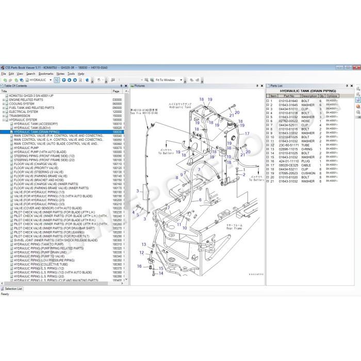Click callout number 17 in diagram

[247, 134]
